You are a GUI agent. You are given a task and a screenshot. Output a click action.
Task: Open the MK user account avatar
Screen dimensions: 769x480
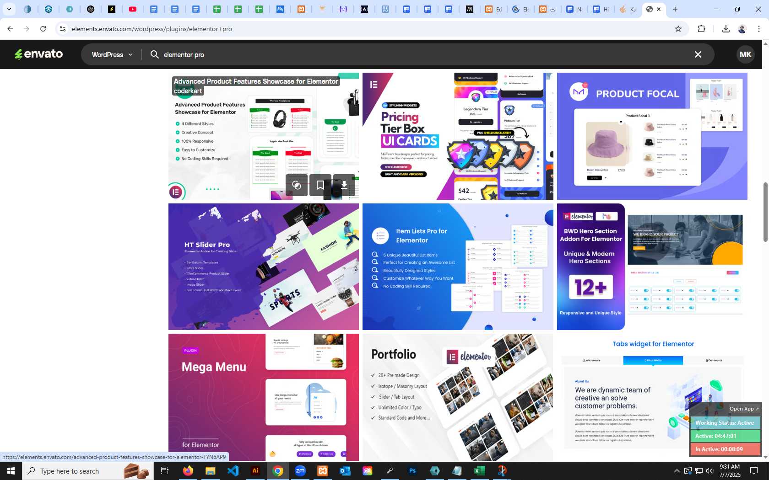click(745, 54)
